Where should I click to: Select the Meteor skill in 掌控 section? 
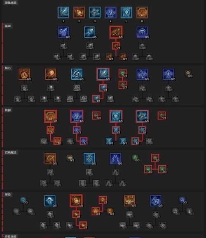(76, 201)
